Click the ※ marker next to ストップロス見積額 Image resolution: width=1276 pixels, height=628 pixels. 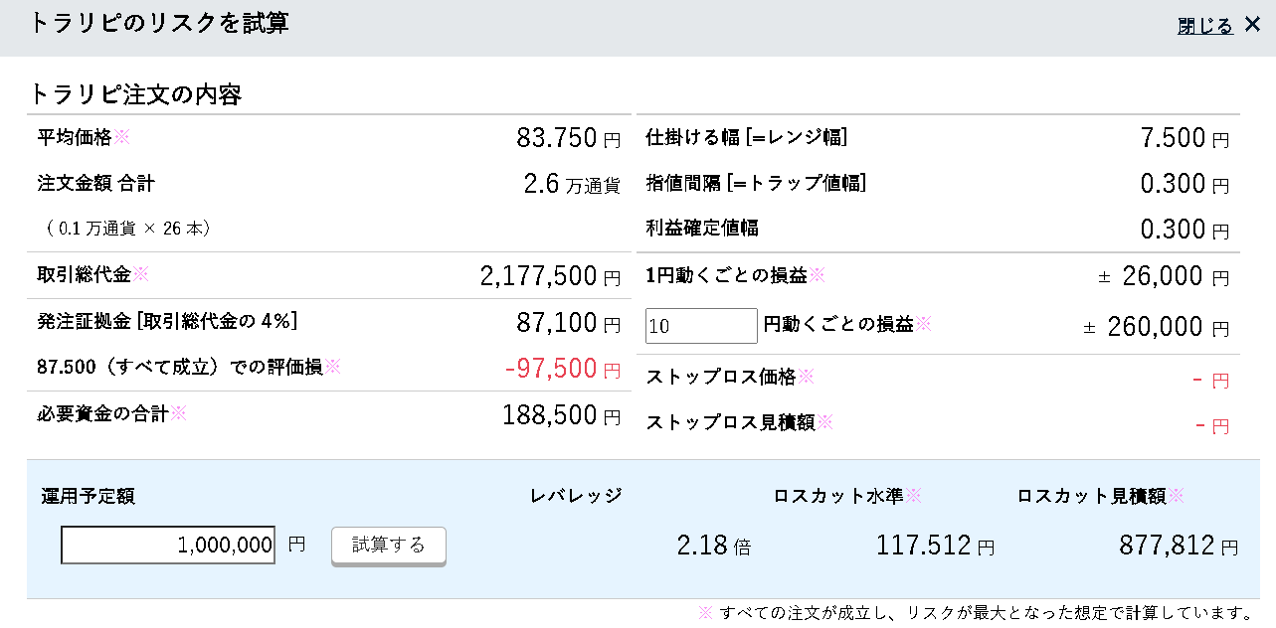click(824, 422)
